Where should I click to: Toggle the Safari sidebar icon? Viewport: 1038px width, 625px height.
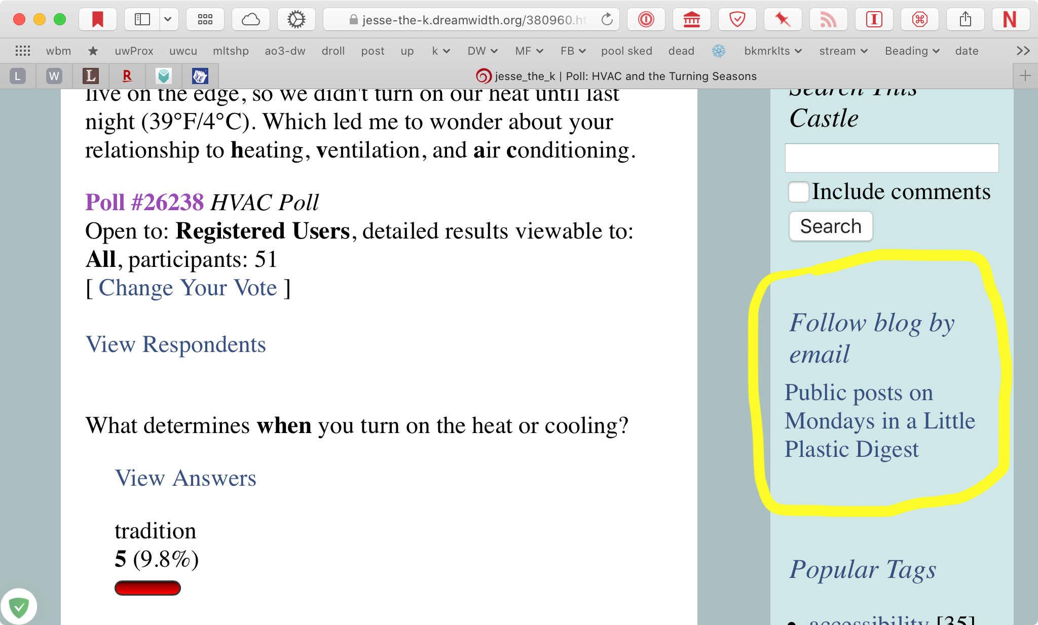point(142,20)
